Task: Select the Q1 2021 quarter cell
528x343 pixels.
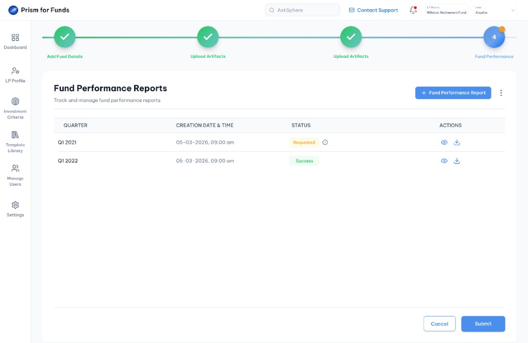Action: [67, 142]
